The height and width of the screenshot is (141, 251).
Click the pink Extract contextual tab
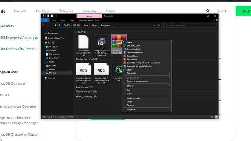pos(89,16)
